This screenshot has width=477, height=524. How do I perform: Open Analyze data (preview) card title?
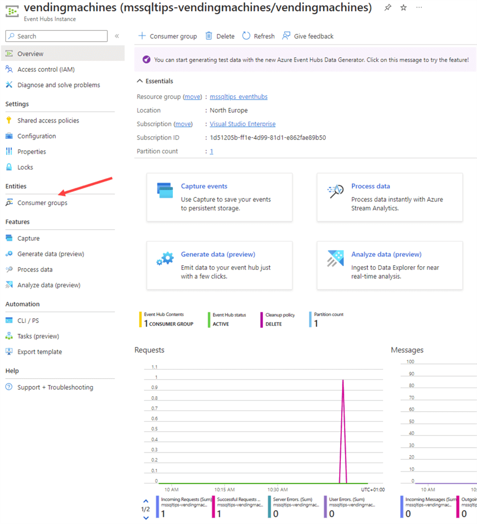(x=386, y=255)
